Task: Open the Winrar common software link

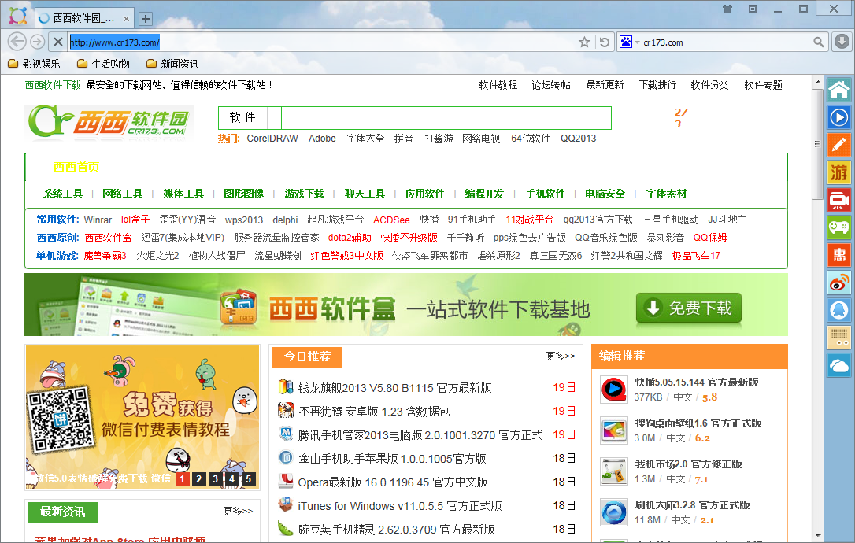Action: tap(98, 220)
